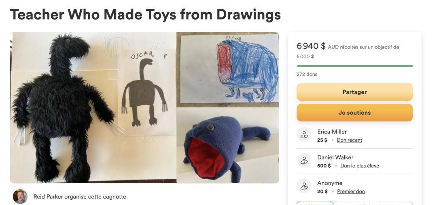This screenshot has width=437, height=205.
Task: Open the Premier don link
Action: [x=351, y=191]
